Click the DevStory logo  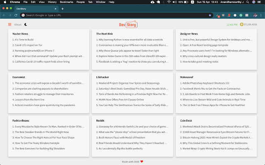(128, 24)
